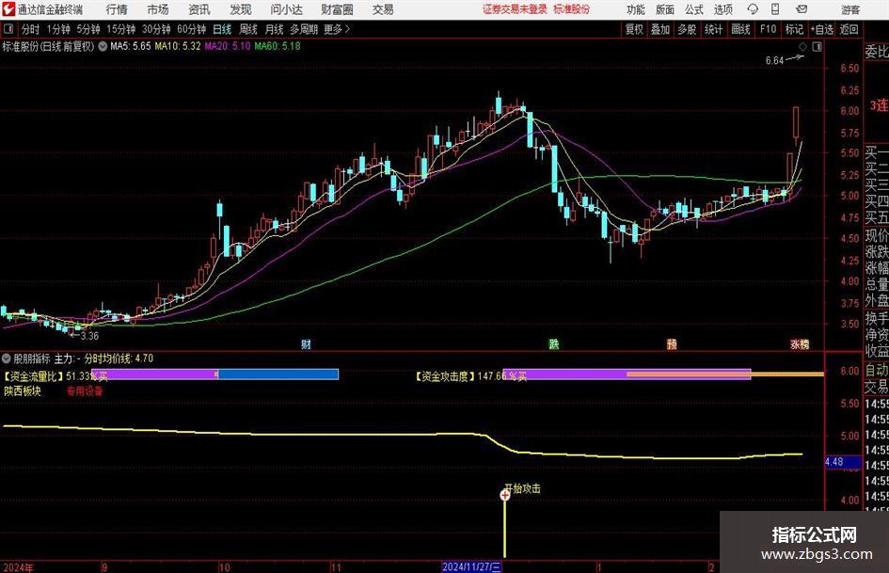Click the 涨榜 marker on the chart

[x=800, y=343]
